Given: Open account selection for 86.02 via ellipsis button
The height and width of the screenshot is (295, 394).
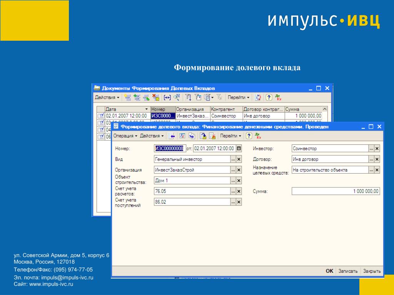Looking at the screenshot, I should [233, 202].
